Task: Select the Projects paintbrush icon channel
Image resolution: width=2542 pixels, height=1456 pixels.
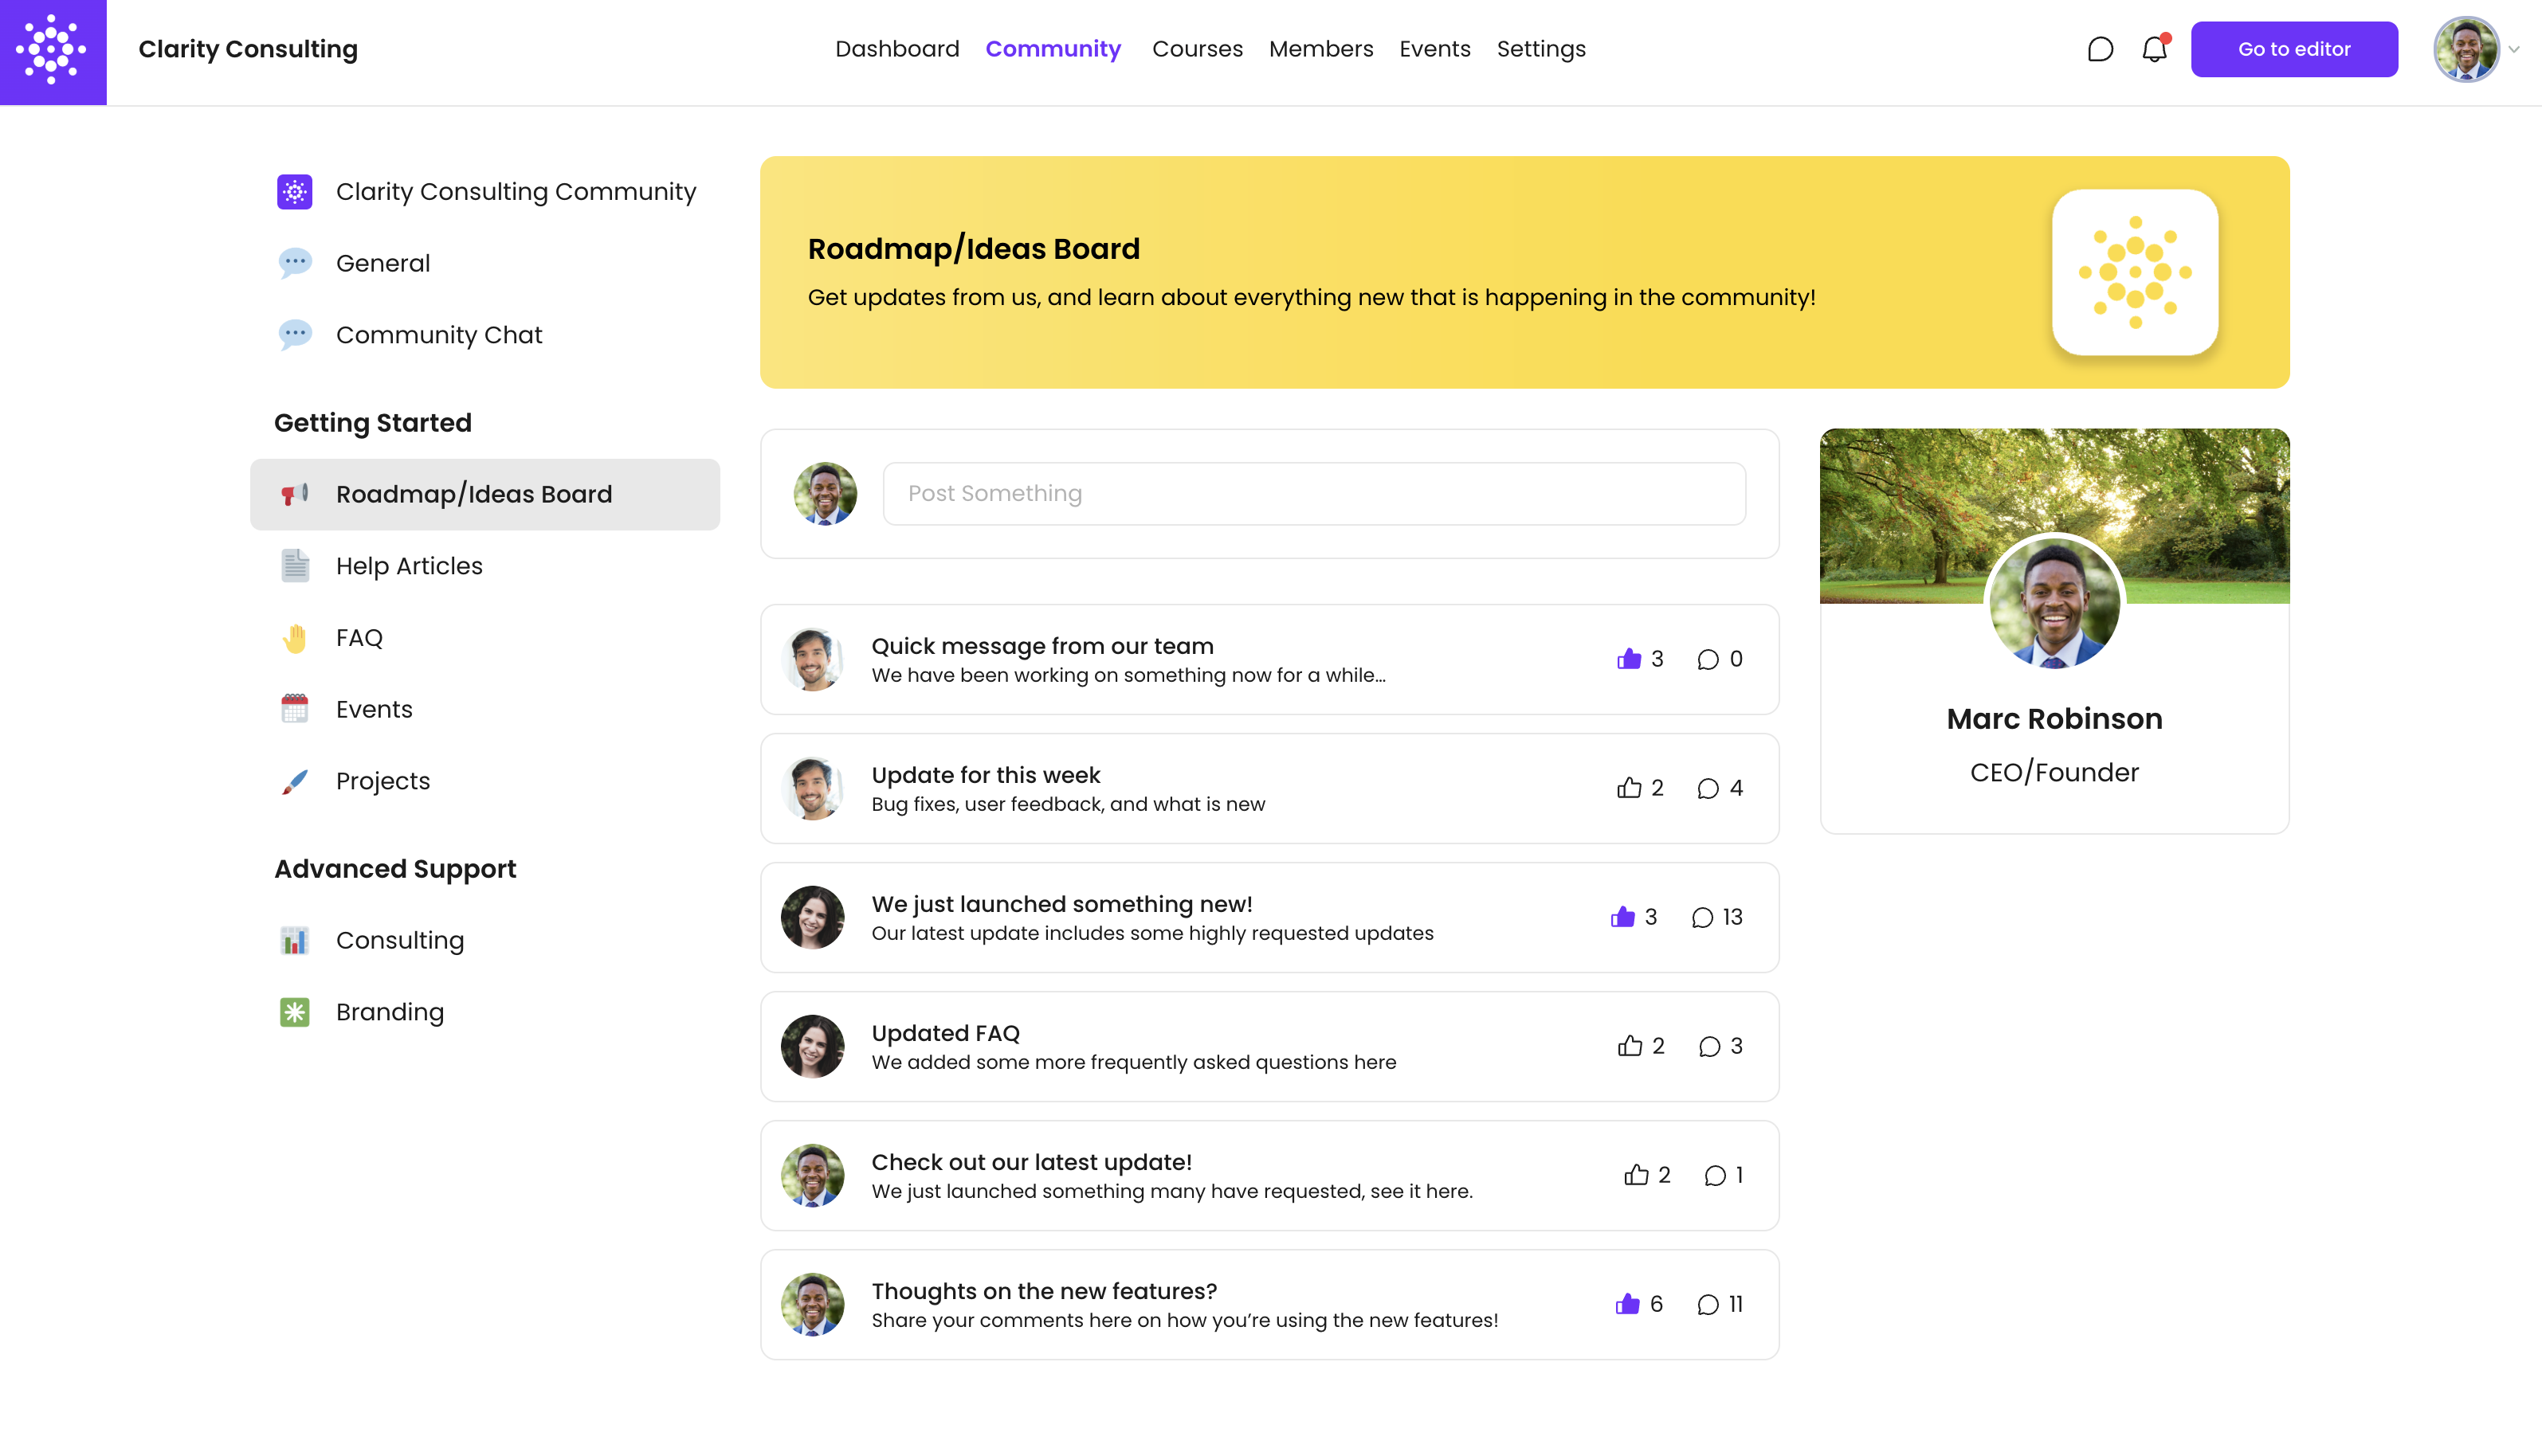Action: coord(295,781)
